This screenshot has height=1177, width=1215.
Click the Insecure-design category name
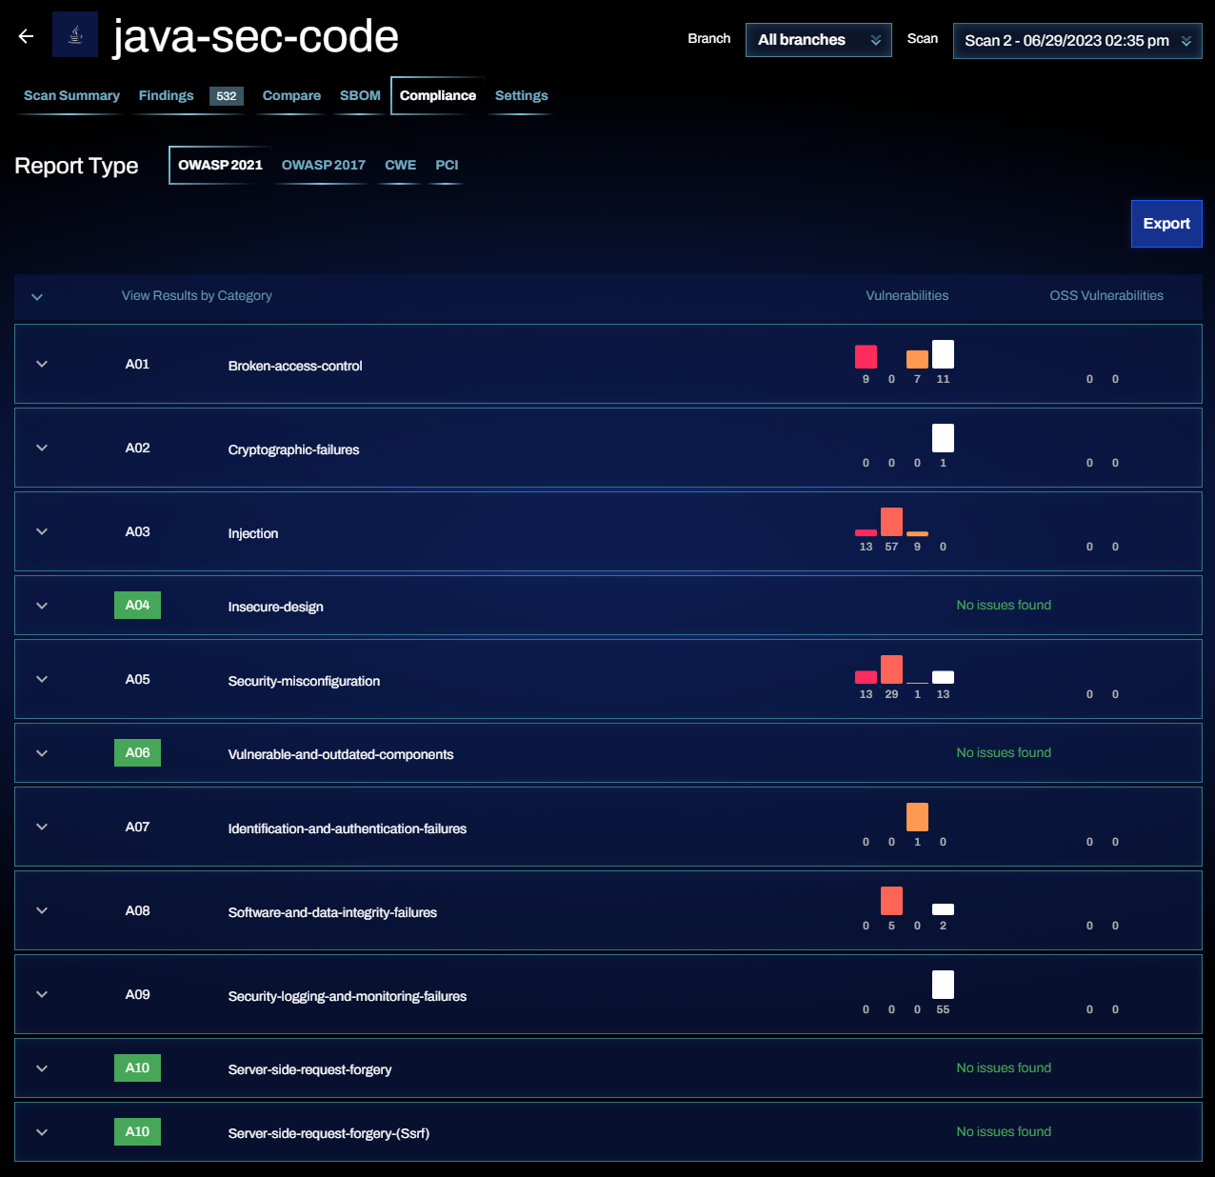tap(275, 607)
